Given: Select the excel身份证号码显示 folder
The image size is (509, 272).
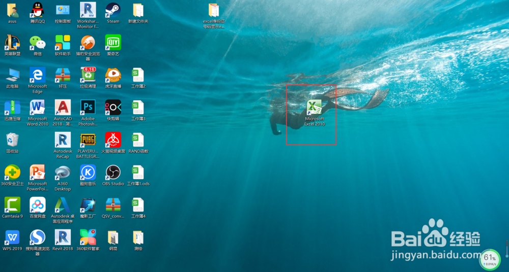Looking at the screenshot, I should coord(214,15).
